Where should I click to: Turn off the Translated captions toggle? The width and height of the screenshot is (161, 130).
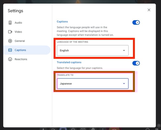[x=136, y=63]
